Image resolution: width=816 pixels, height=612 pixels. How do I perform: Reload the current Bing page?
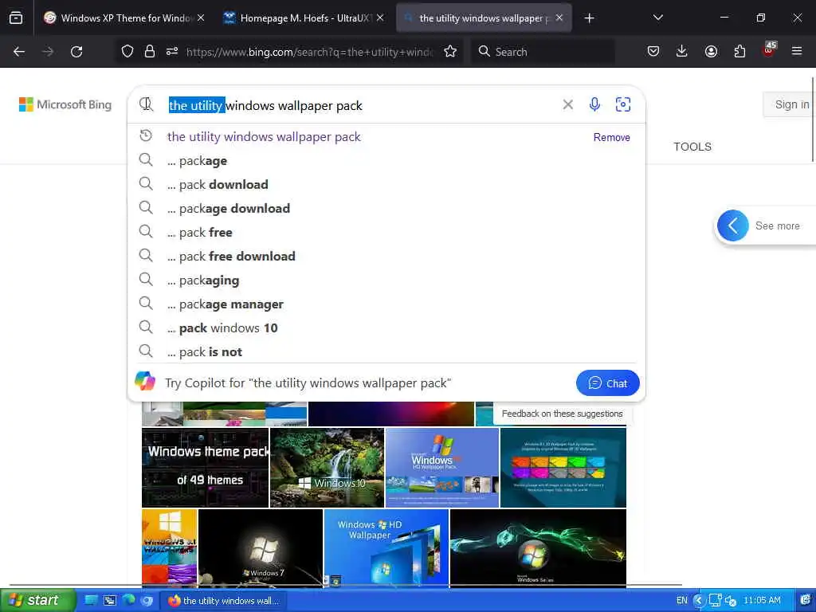coord(76,52)
